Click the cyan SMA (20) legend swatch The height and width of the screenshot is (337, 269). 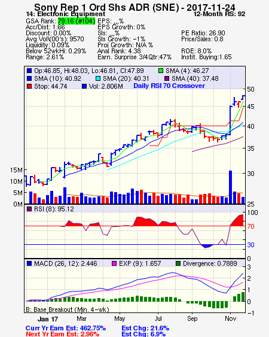pyautogui.click(x=98, y=78)
